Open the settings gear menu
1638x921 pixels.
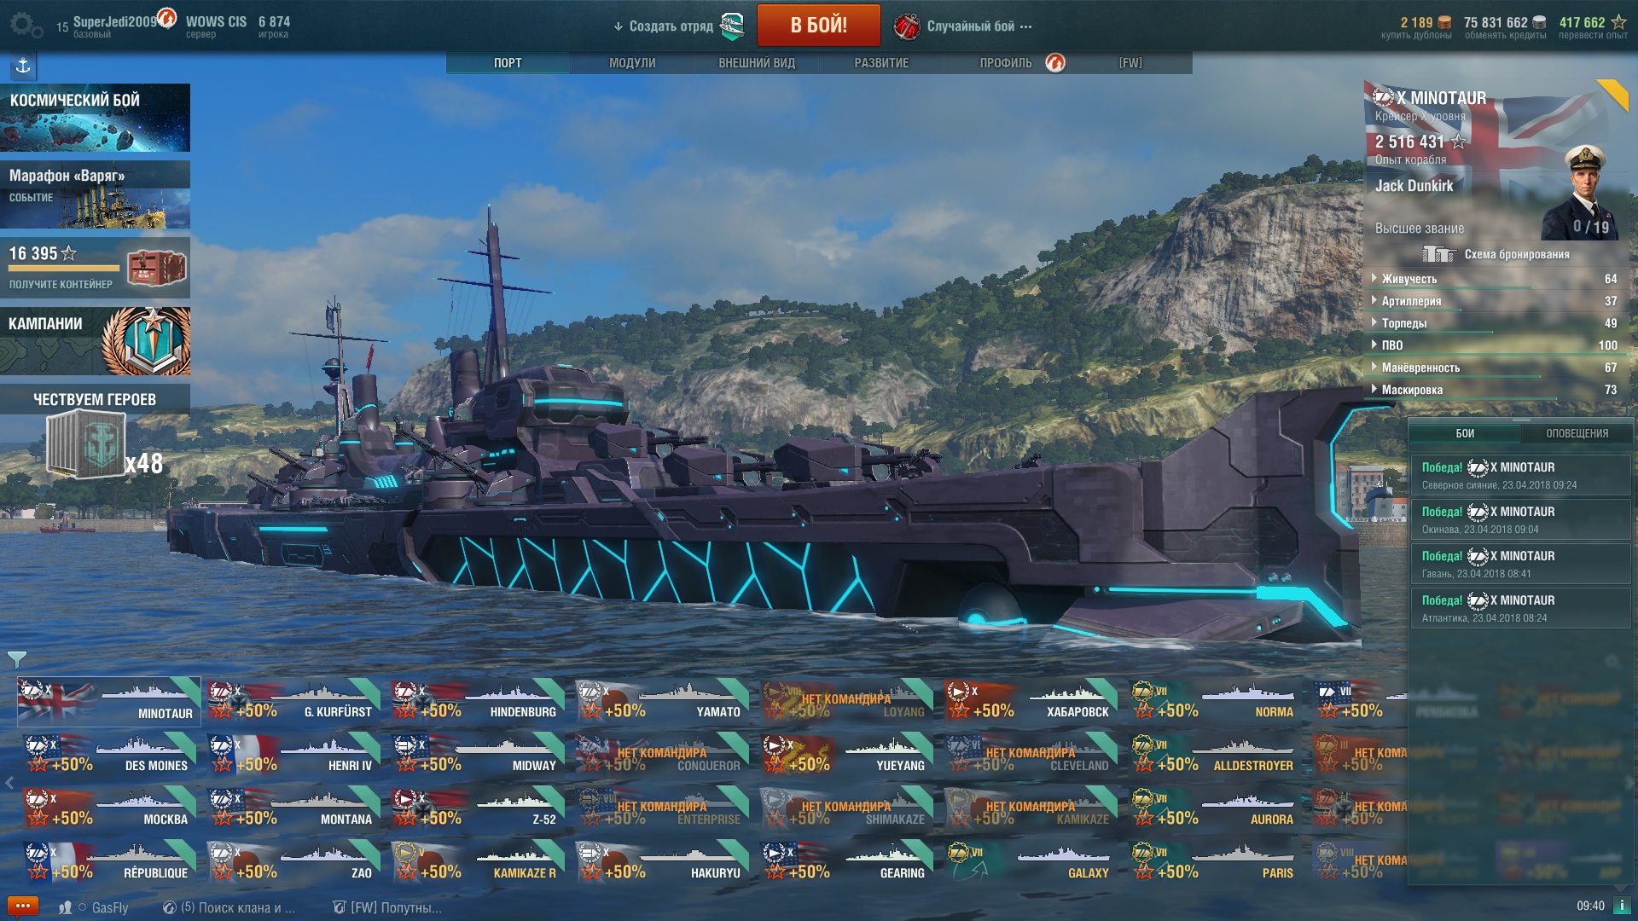[26, 25]
